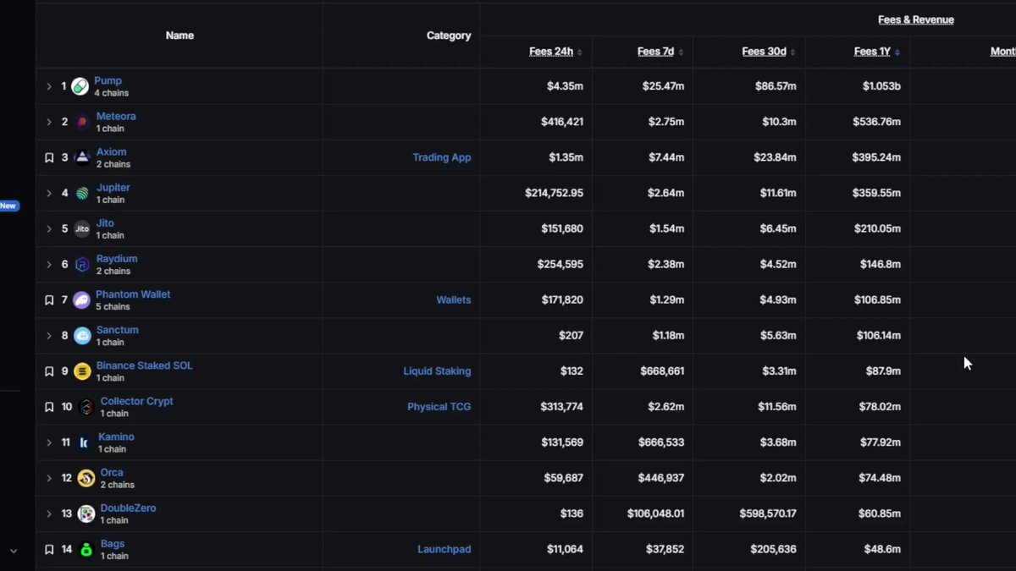
Task: Open the Raydium protocol link
Action: 117,258
